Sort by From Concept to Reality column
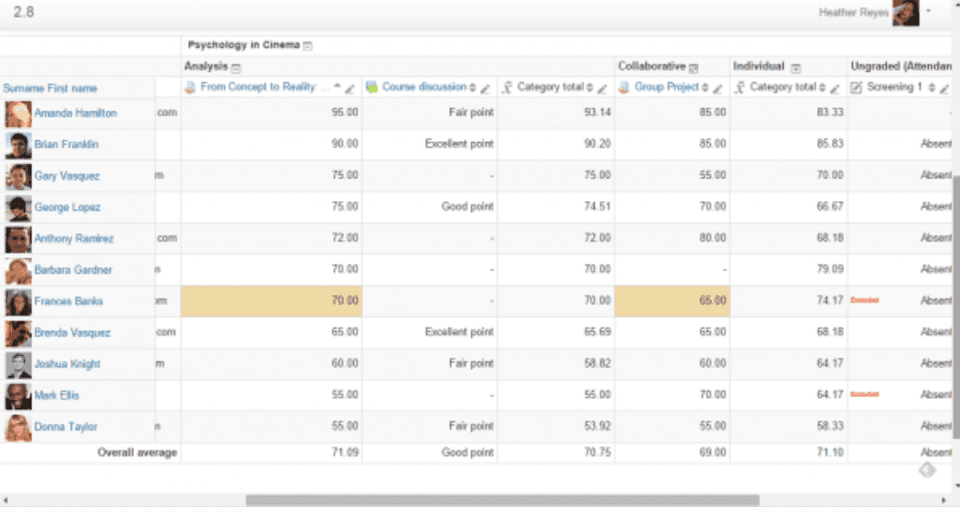 337,87
